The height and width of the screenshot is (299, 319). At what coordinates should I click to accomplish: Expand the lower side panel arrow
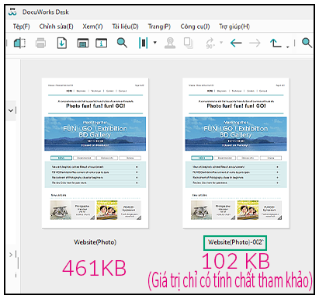coord(11,255)
